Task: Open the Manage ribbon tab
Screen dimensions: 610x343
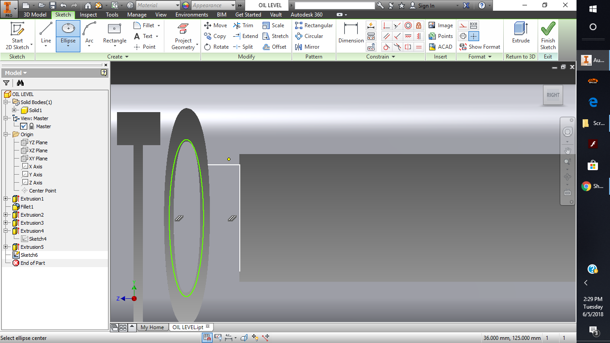Action: point(137,15)
